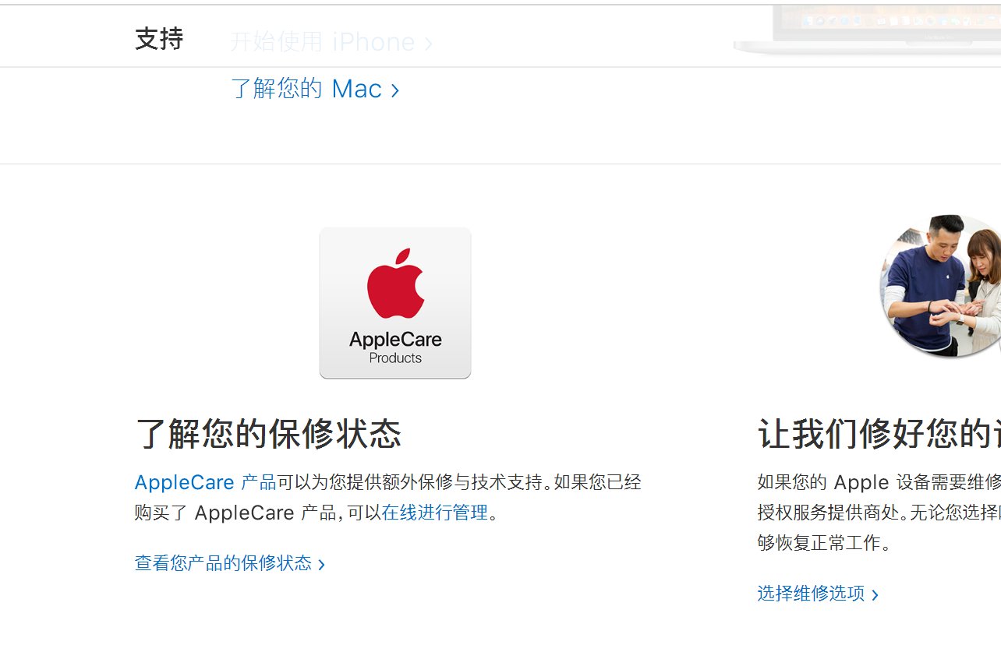The image size is (1001, 659).
Task: Click the 了解您的保修状态 heading
Action: tap(267, 435)
